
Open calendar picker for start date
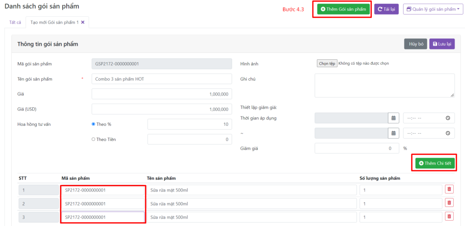[393, 118]
